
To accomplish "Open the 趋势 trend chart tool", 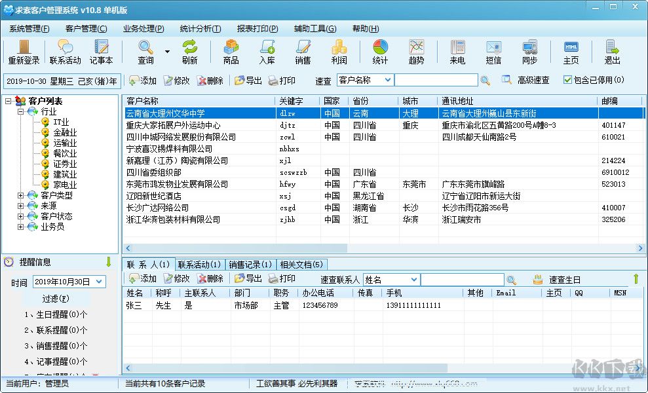I will [417, 52].
